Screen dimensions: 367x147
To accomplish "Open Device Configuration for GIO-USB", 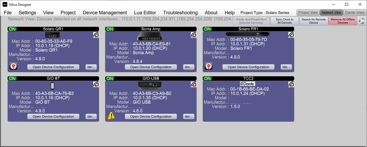I will 151,116.
